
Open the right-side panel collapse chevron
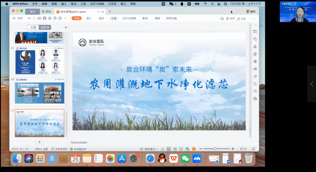click(x=312, y=84)
